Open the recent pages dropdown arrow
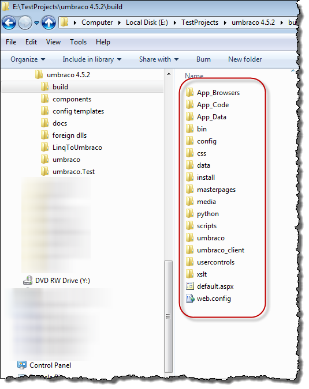 point(36,23)
